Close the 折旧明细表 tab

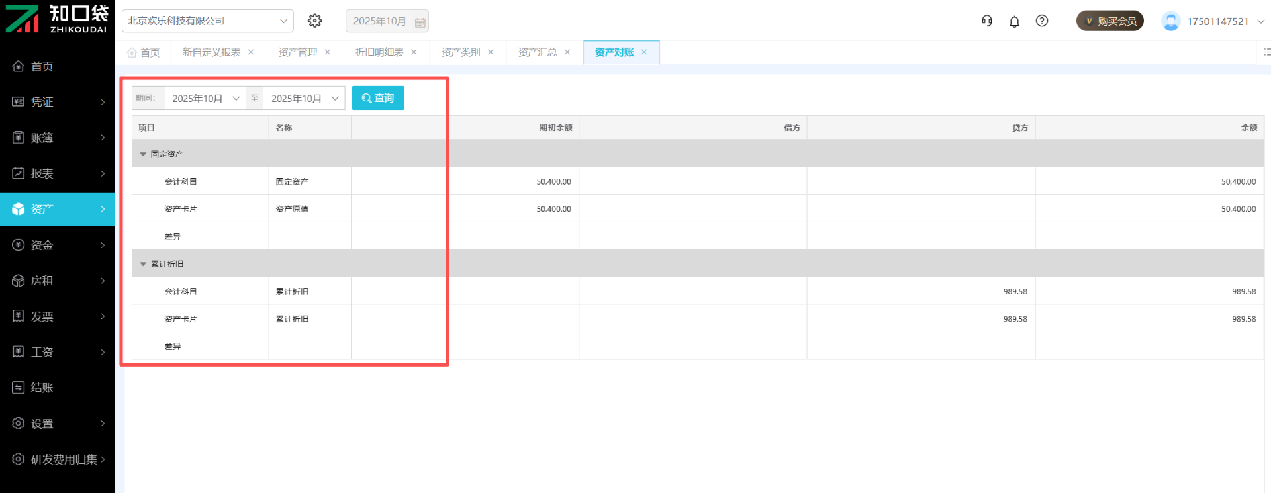coord(414,52)
